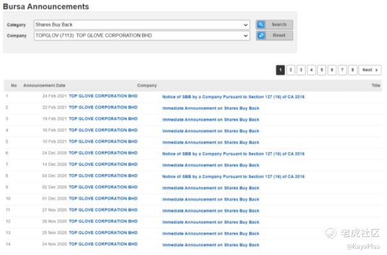Open the 24 Dec 2020 Notice of SBB announcement
Image resolution: width=387 pixels, height=255 pixels.
233,154
